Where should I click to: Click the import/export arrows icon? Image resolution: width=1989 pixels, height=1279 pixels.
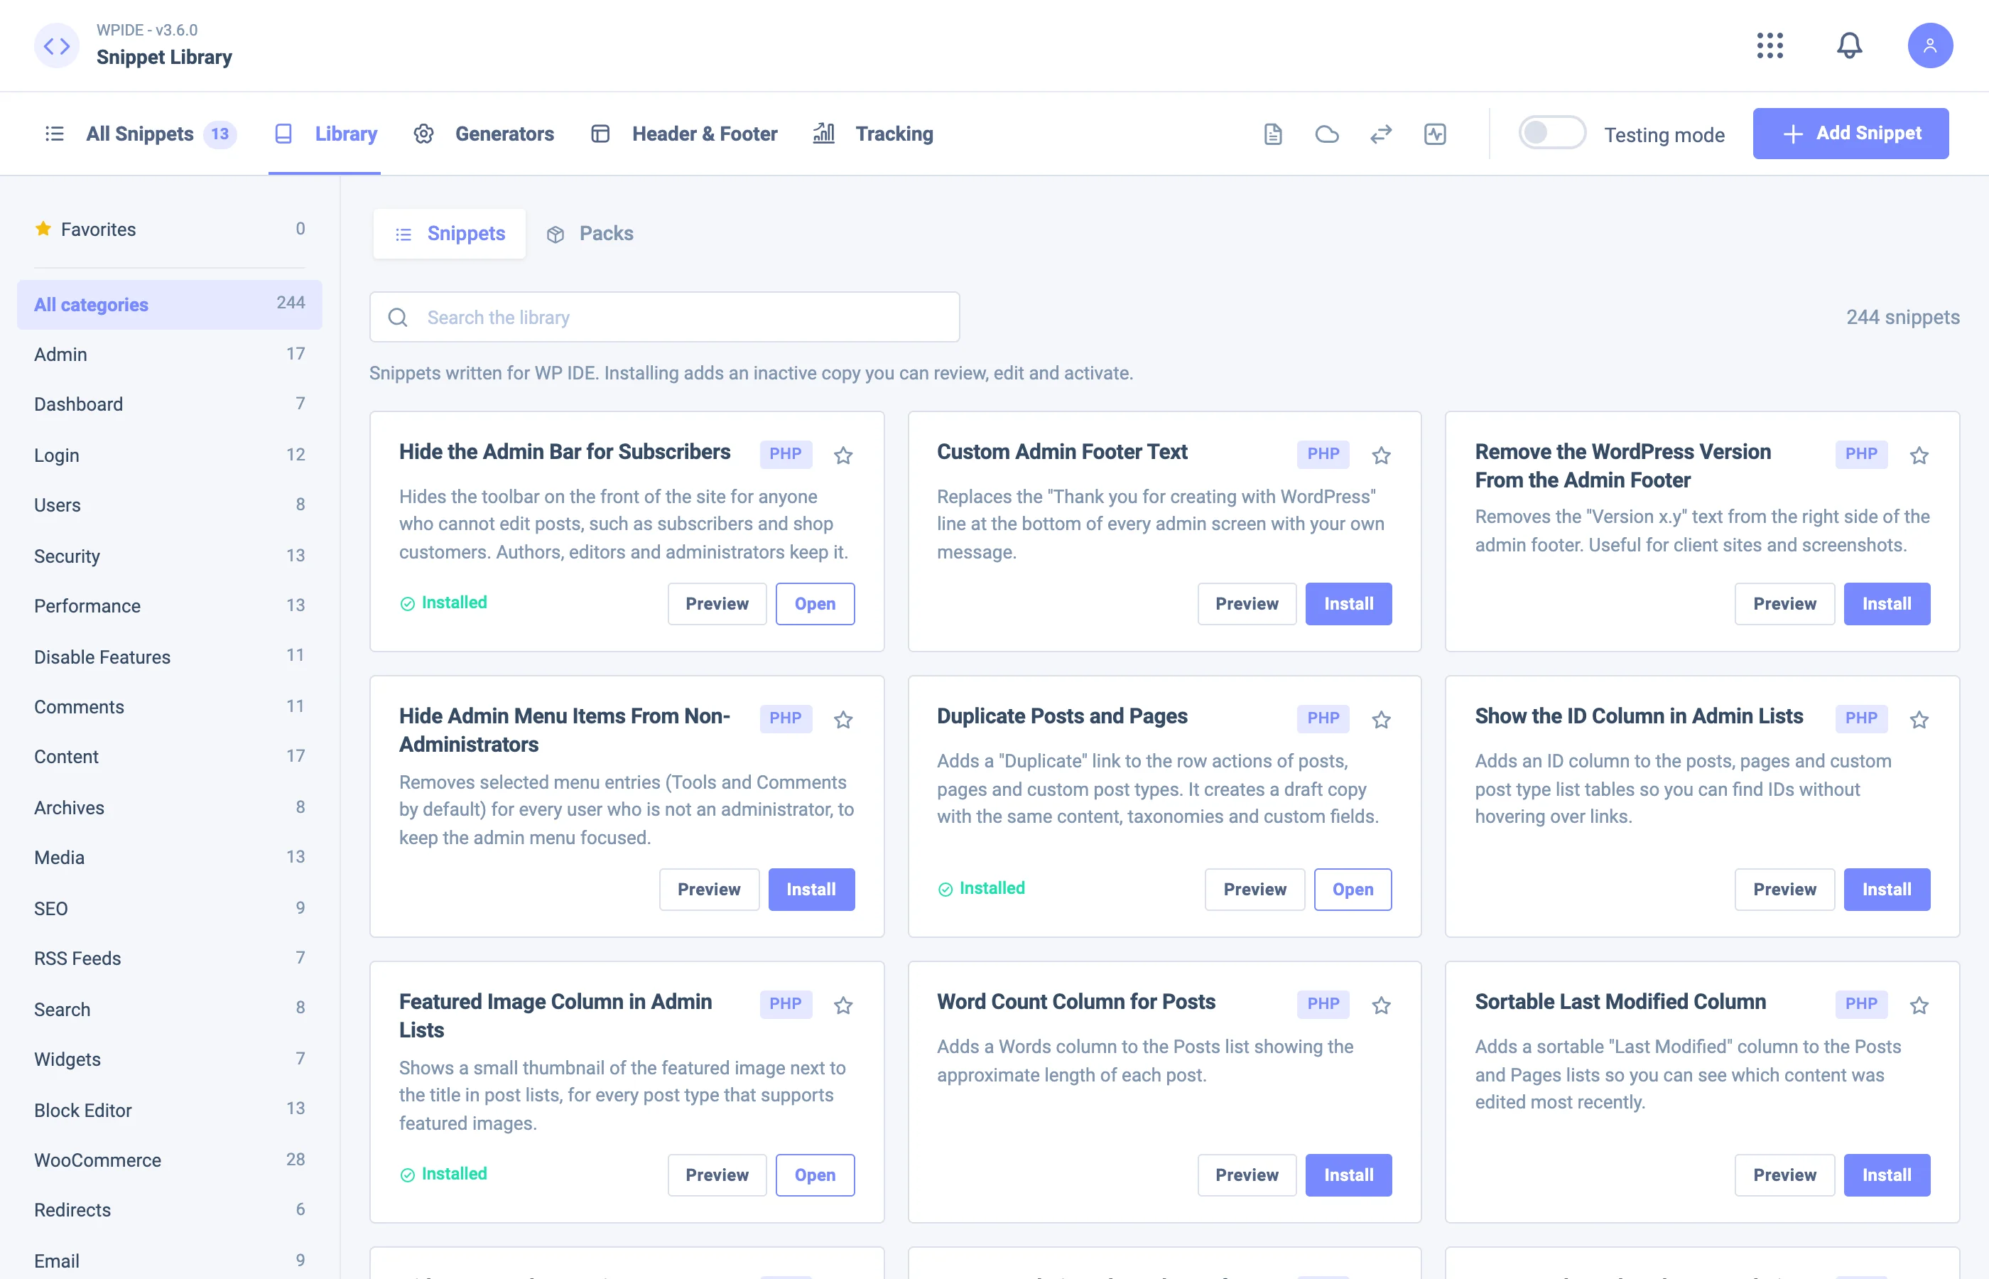[1380, 134]
